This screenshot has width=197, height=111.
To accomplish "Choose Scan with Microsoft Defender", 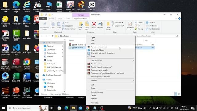I will (x=111, y=53).
